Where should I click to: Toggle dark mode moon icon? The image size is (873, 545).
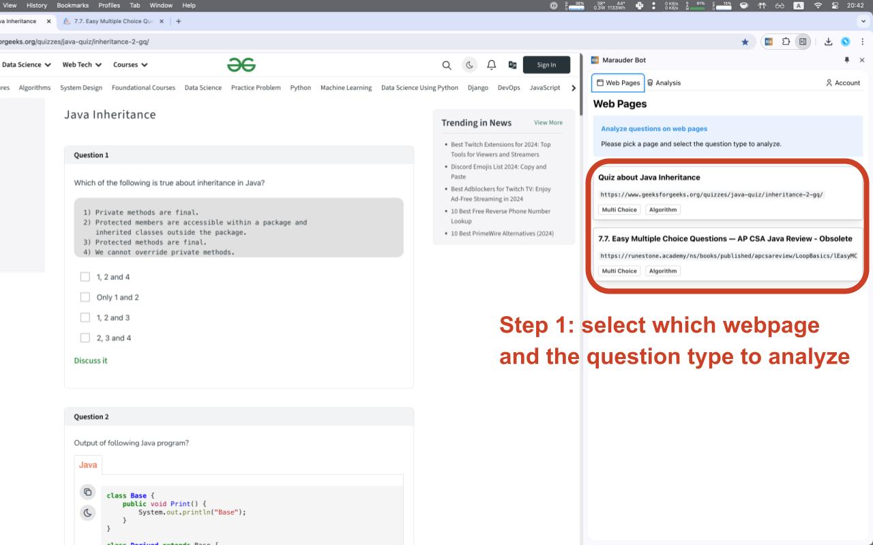[x=470, y=65]
